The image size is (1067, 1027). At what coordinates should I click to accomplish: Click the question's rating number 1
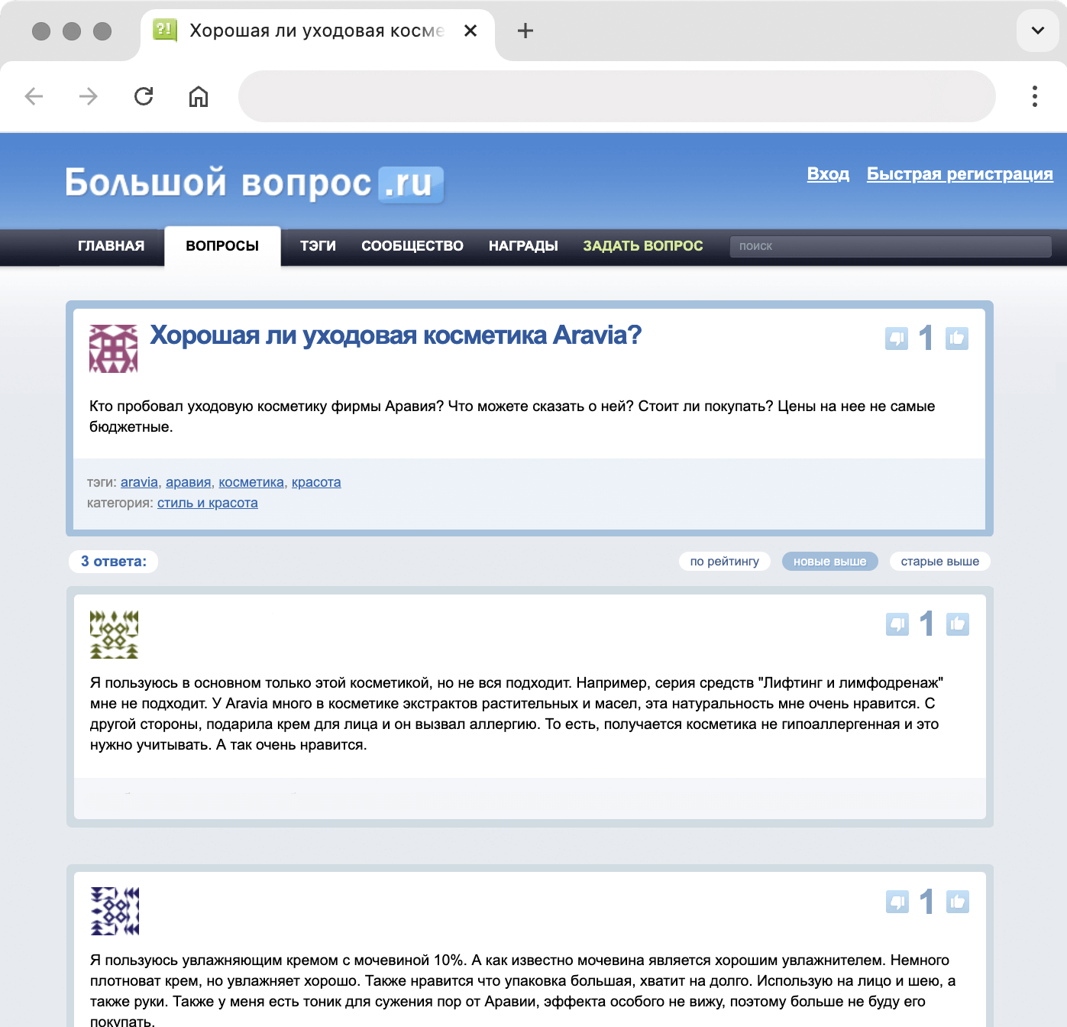tap(926, 339)
